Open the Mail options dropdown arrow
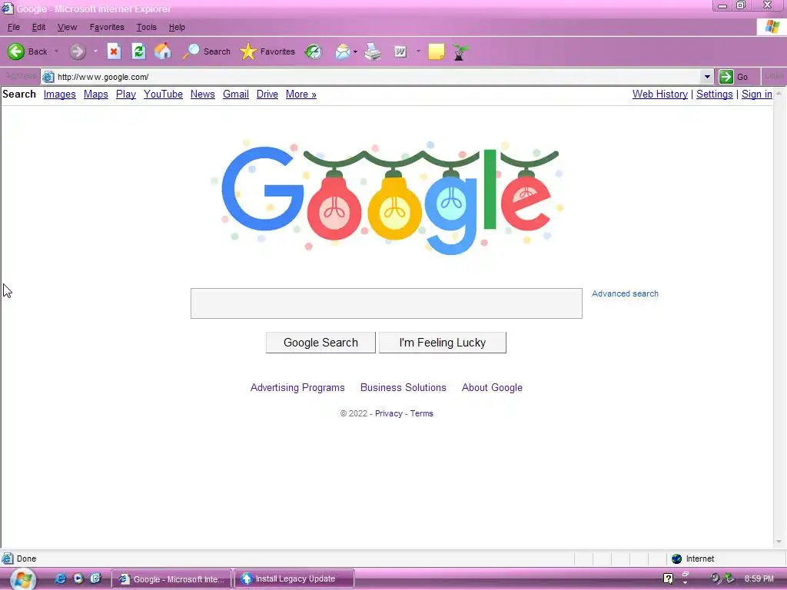Screen dimensions: 787x590 coord(355,51)
